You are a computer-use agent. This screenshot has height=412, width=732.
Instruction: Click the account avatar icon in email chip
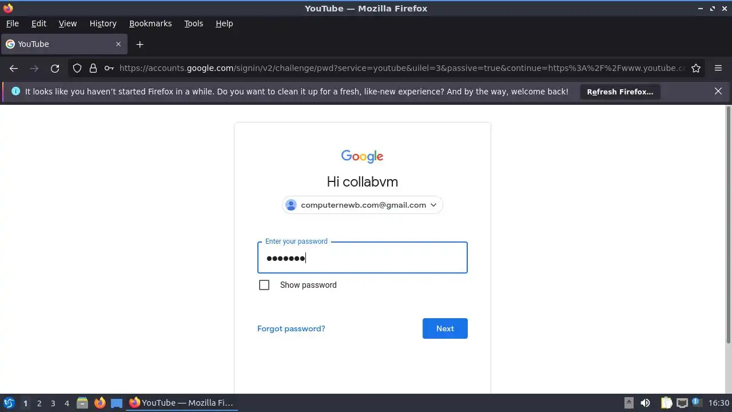[x=291, y=205]
